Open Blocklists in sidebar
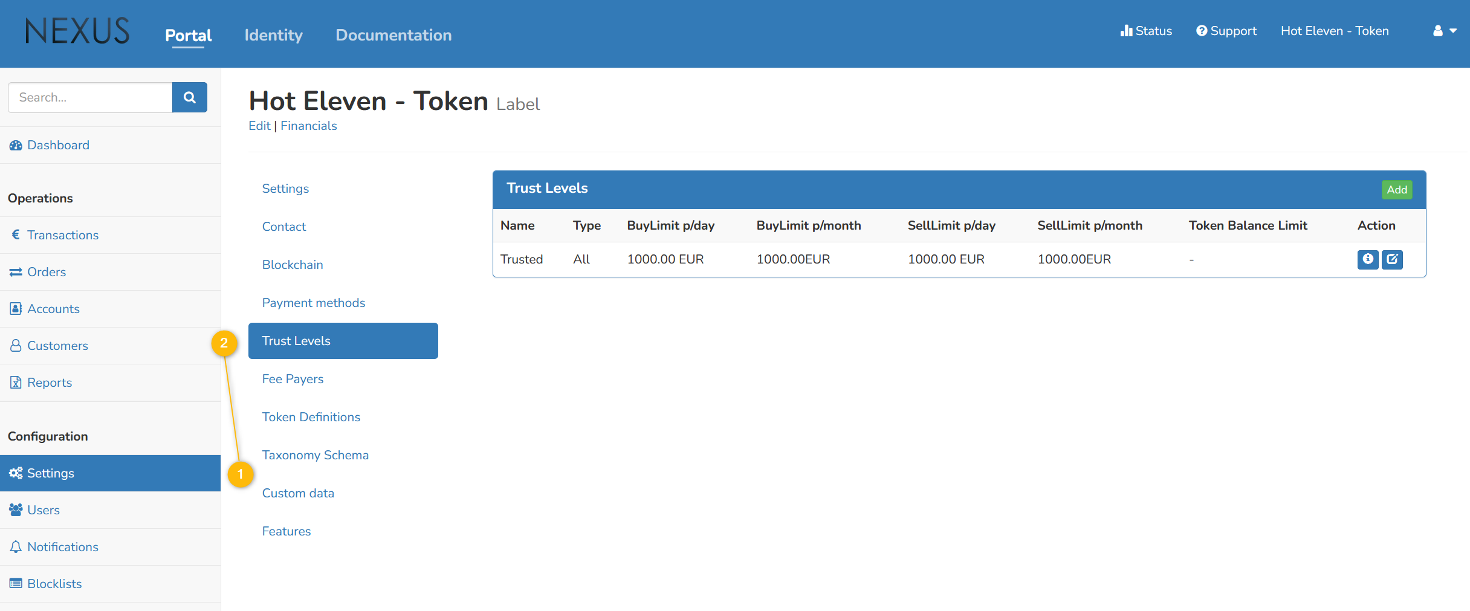 point(54,584)
